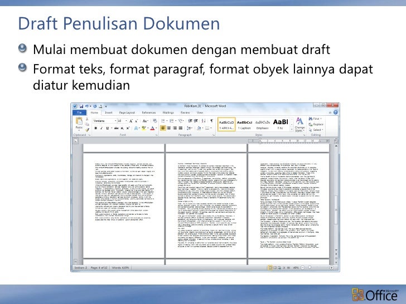This screenshot has width=406, height=304.
Task: Open Word Help question mark icon
Action: click(x=336, y=112)
